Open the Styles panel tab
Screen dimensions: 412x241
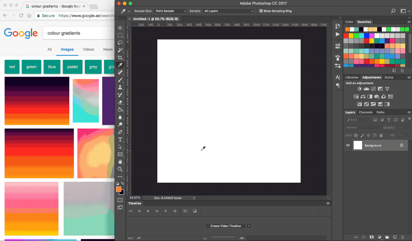[x=389, y=77]
